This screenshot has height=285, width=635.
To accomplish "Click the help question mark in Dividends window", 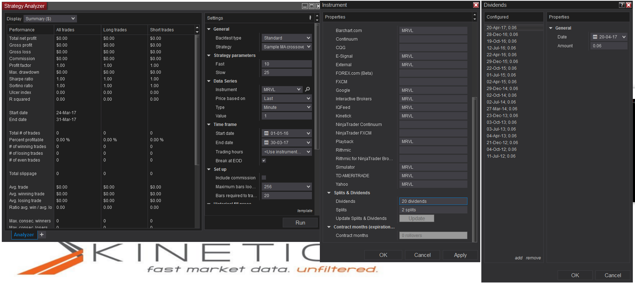I will pyautogui.click(x=622, y=5).
